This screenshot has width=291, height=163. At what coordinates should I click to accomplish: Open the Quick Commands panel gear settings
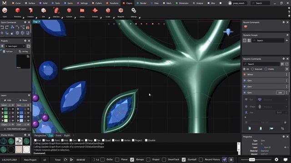coord(25,22)
